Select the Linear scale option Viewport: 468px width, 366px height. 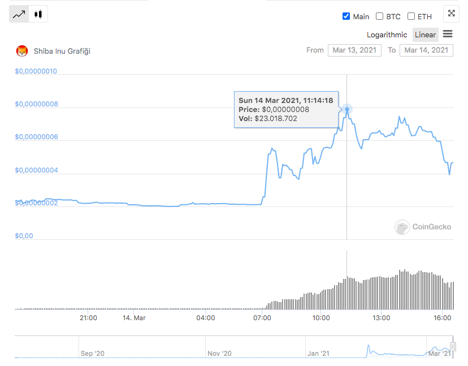click(x=425, y=35)
